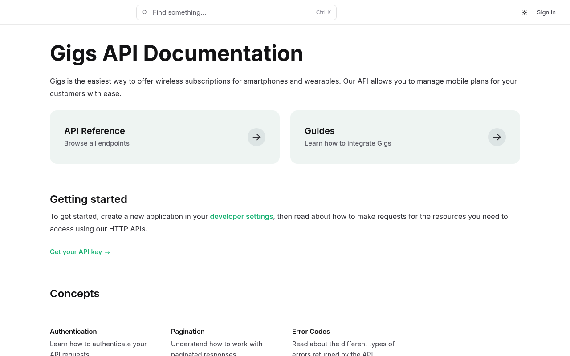Image resolution: width=570 pixels, height=356 pixels.
Task: Focus the Find something search field
Action: [236, 12]
